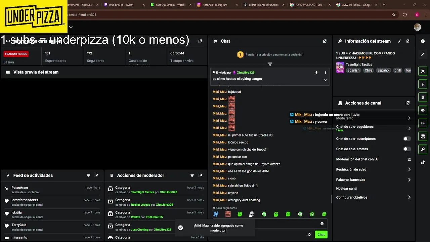Screen dimensions: 430x242
Task: Click the pencil edit icon in right sidebar
Action: click(x=423, y=54)
